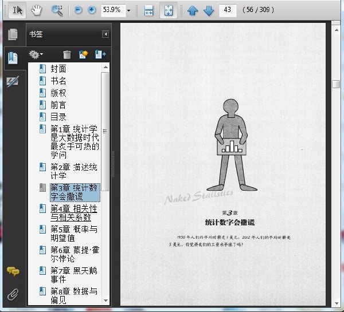This screenshot has height=312, width=344.
Task: Open the 书名 bookmark
Action: coord(58,81)
